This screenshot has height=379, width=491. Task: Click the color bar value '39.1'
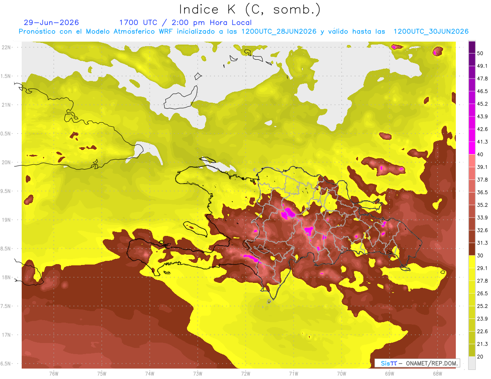coord(482,167)
